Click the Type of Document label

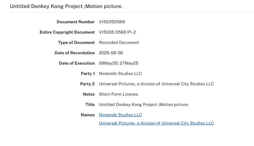click(76, 43)
